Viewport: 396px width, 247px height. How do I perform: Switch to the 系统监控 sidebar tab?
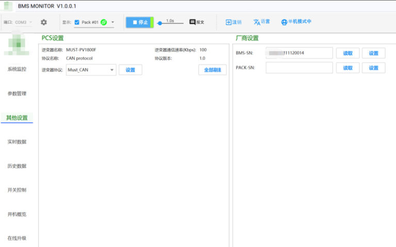point(17,69)
